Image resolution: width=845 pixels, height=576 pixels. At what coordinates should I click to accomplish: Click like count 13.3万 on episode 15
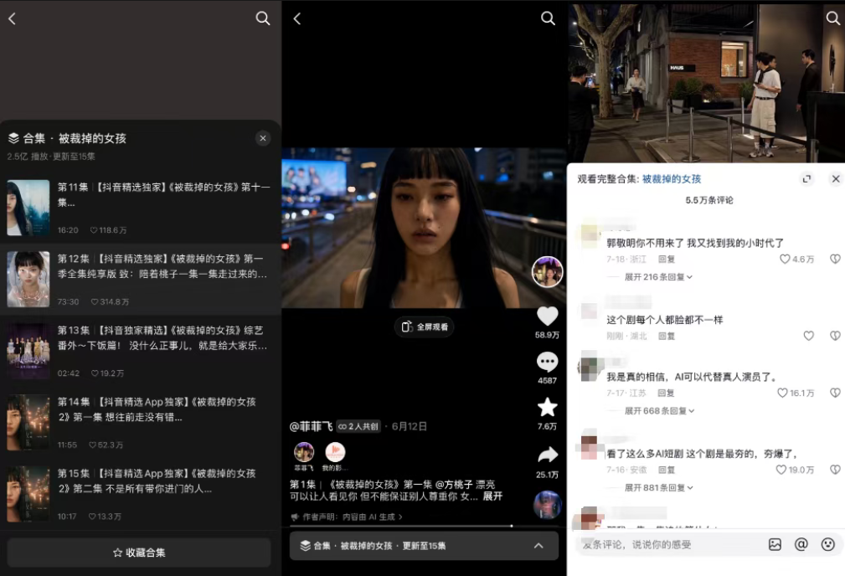tap(105, 517)
